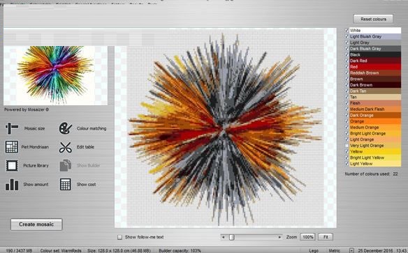Open the Picture library icon
This screenshot has width=408, height=253.
12,166
